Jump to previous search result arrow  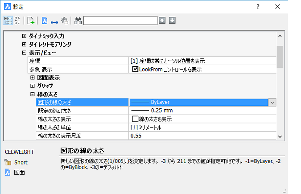(x=162, y=21)
